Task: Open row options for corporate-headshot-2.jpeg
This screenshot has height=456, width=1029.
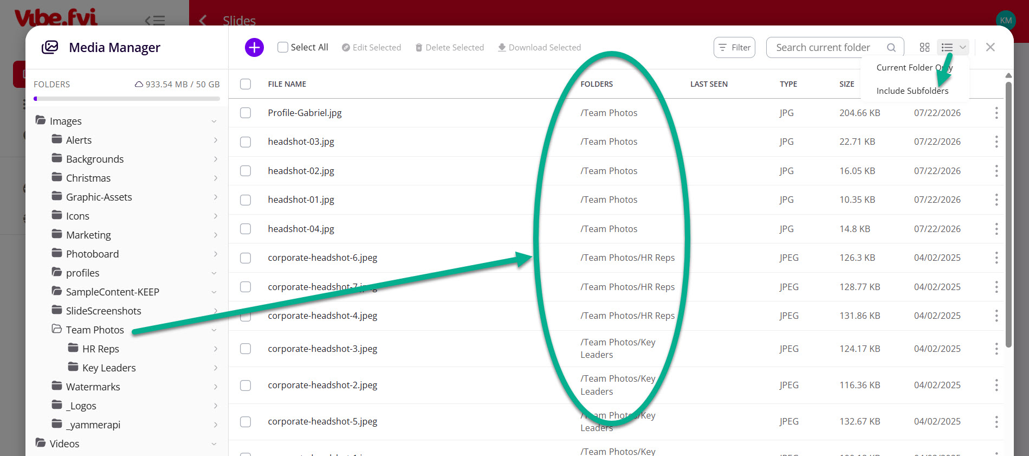Action: tap(996, 385)
